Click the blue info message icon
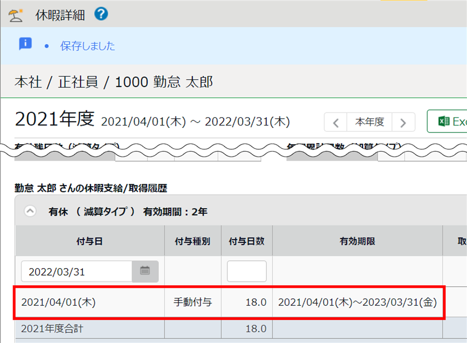 point(25,44)
